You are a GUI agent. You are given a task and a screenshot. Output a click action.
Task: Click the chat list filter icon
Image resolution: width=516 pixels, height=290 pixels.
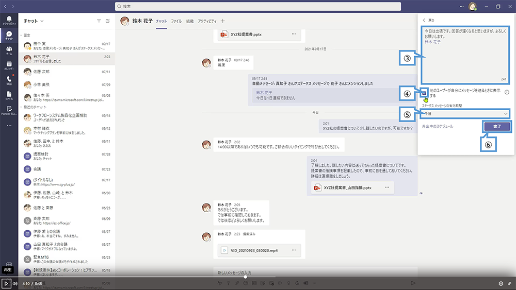99,21
